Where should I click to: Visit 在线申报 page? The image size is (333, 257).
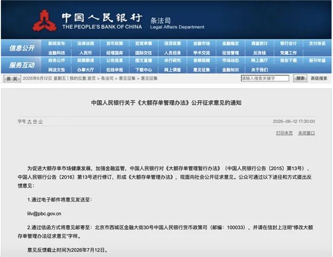pyautogui.click(x=115, y=70)
